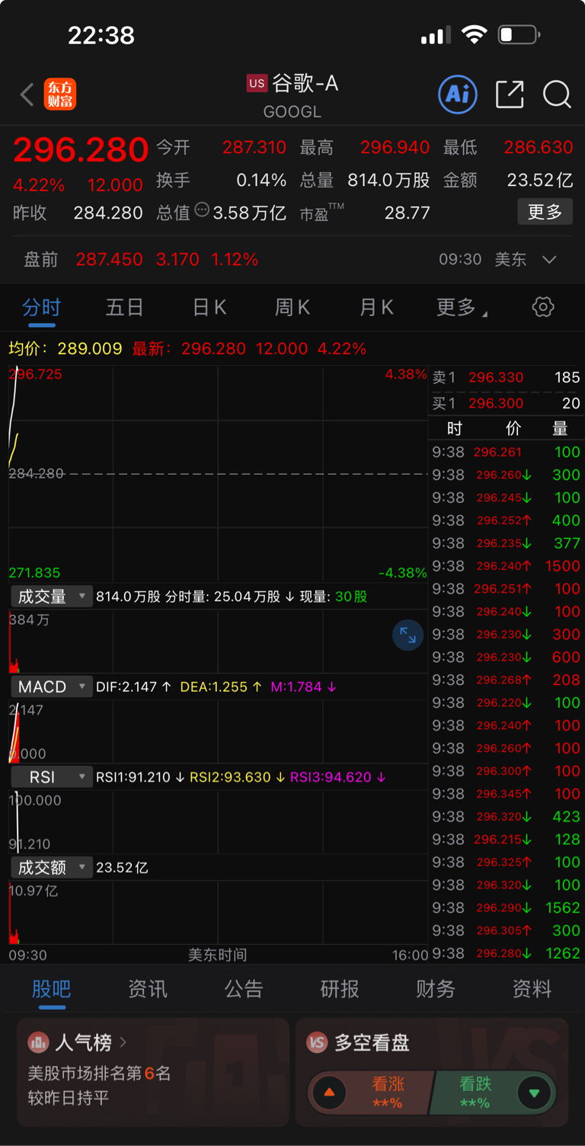The width and height of the screenshot is (585, 1146).
Task: Tap the 更多 quote details button
Action: (x=545, y=212)
